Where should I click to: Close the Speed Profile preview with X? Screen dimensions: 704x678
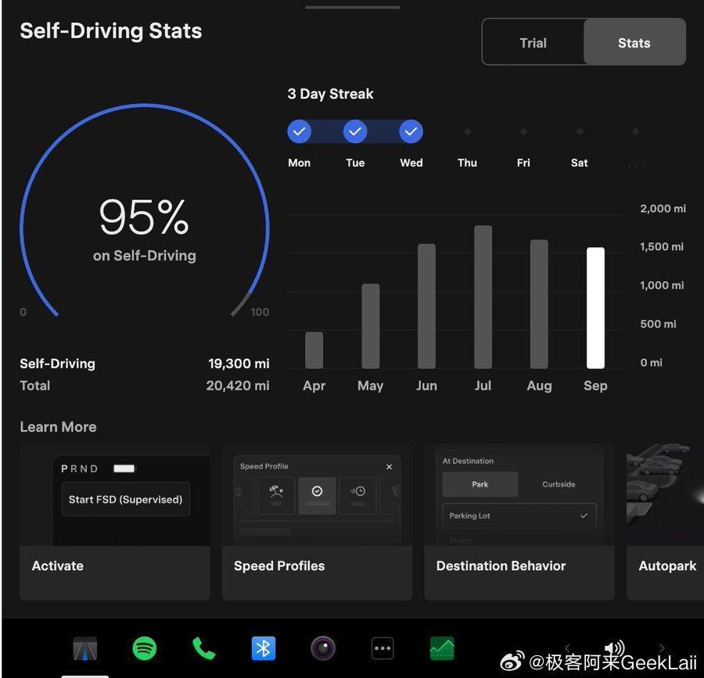(390, 467)
